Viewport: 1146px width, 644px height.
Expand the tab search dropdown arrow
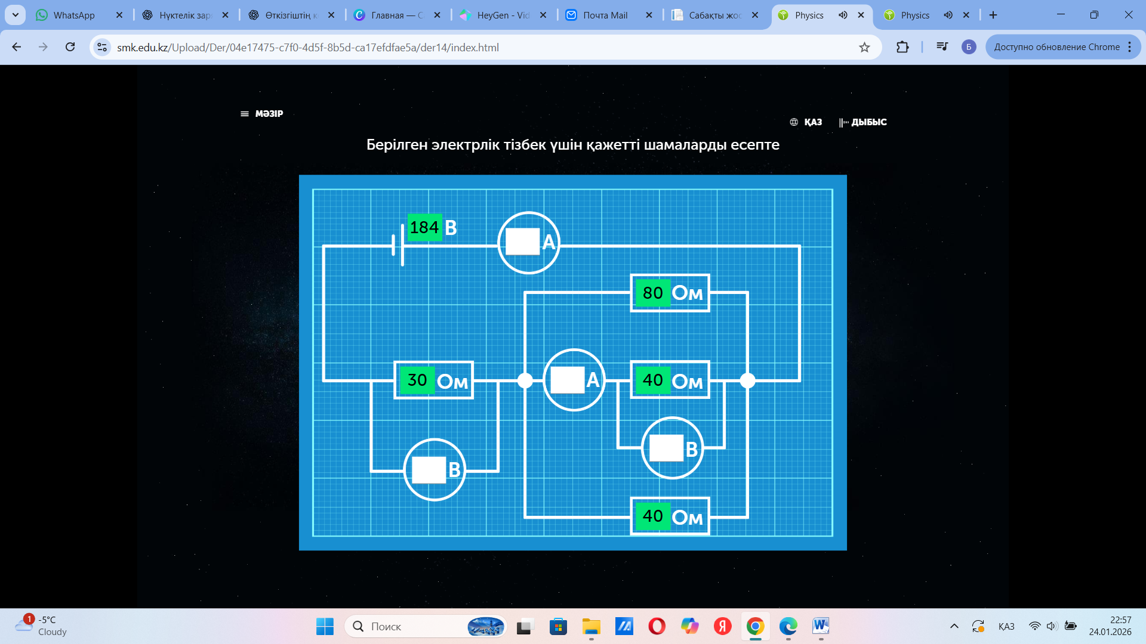click(15, 15)
